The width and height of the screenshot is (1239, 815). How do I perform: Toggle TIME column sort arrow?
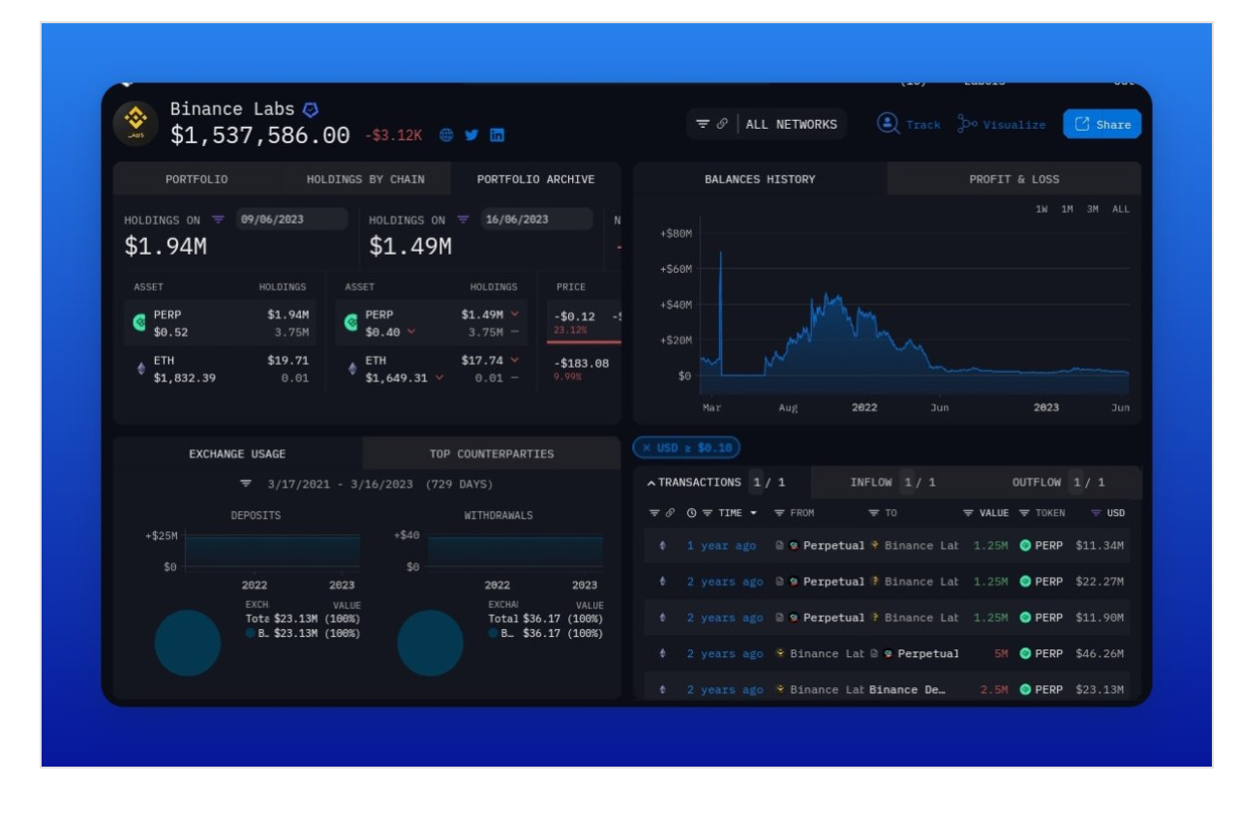(754, 513)
